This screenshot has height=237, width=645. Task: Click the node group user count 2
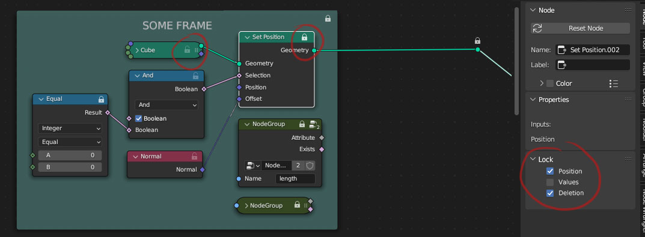[298, 166]
